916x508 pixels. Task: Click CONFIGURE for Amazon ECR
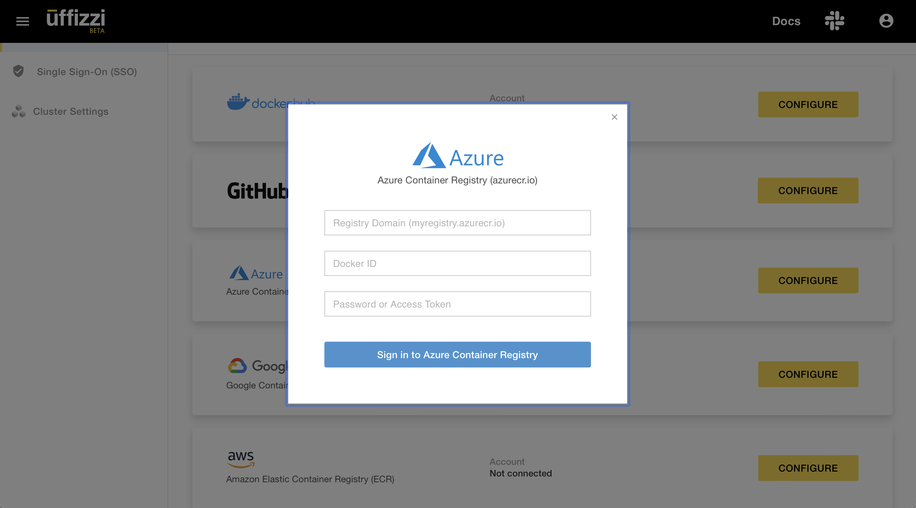click(x=808, y=468)
